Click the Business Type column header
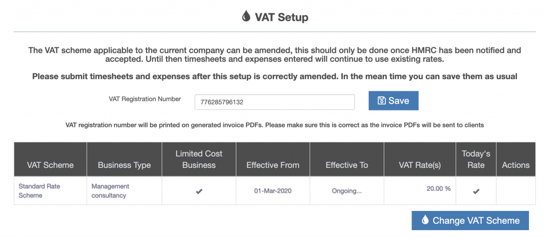 click(125, 165)
